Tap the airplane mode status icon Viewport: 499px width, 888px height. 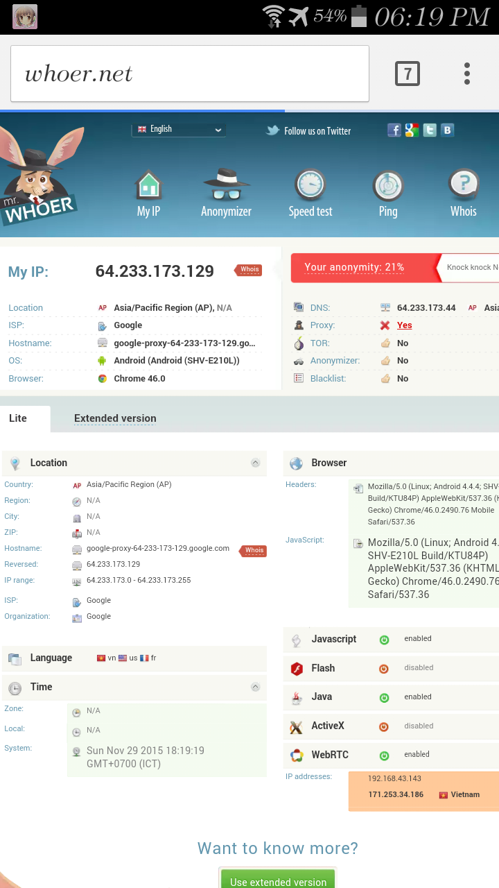click(299, 16)
